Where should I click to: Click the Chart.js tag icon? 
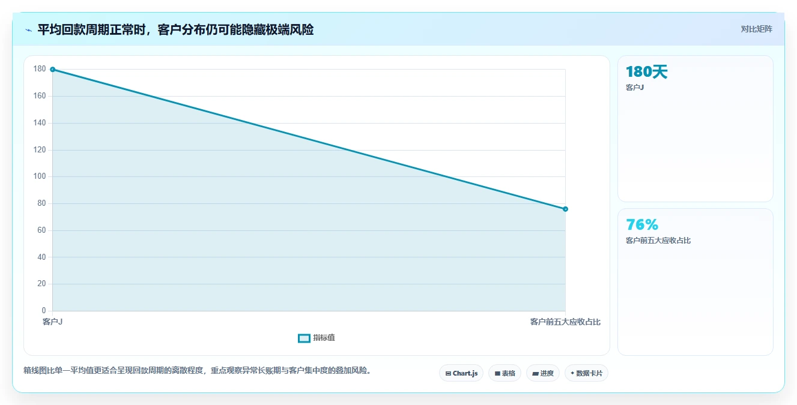click(x=448, y=374)
